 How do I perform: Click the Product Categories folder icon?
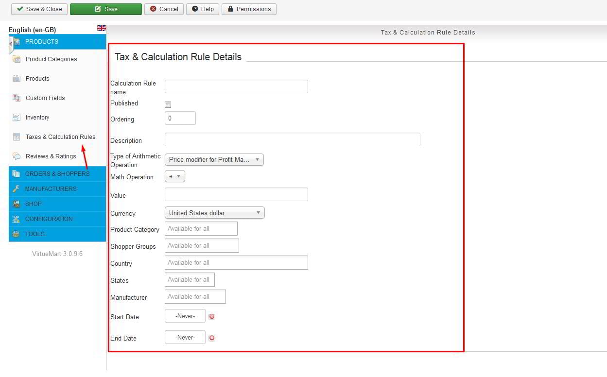(x=17, y=59)
